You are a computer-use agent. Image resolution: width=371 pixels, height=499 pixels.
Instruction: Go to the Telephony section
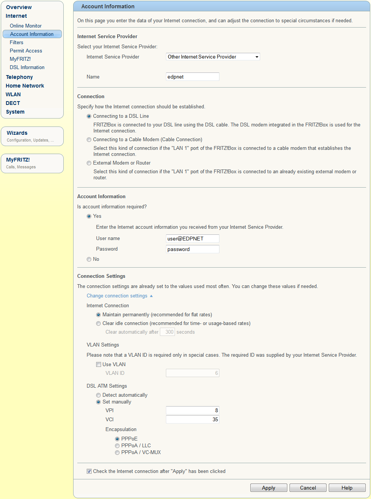pos(19,77)
